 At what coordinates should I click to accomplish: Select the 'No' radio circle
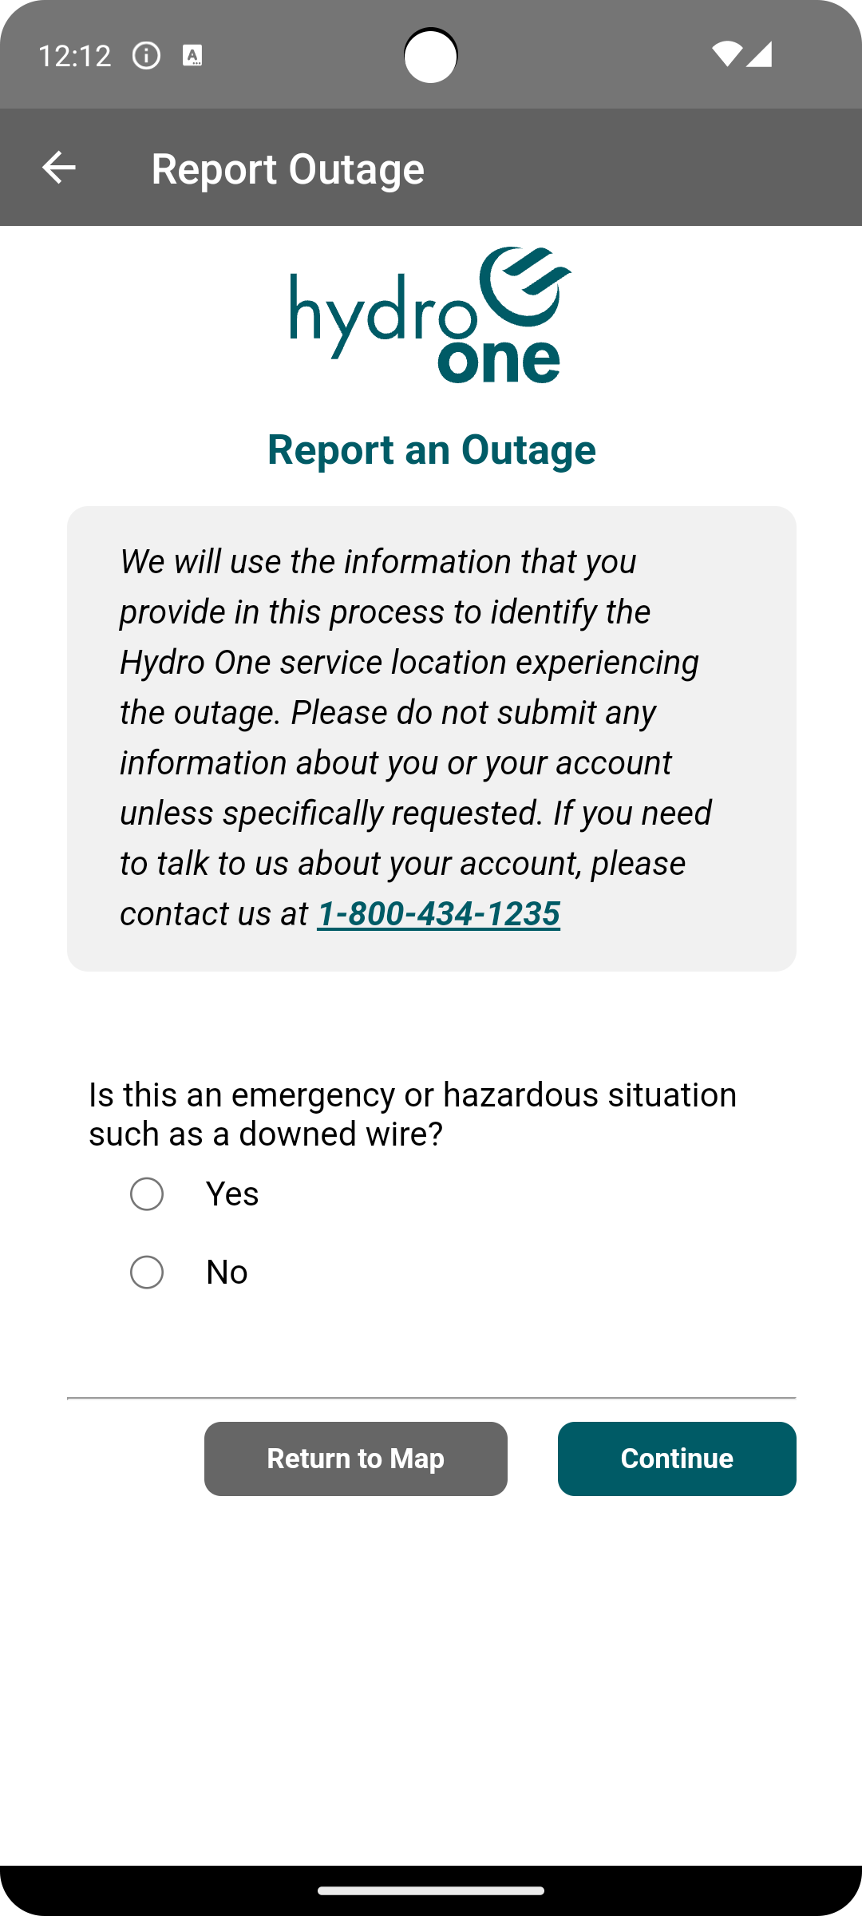pyautogui.click(x=147, y=1273)
